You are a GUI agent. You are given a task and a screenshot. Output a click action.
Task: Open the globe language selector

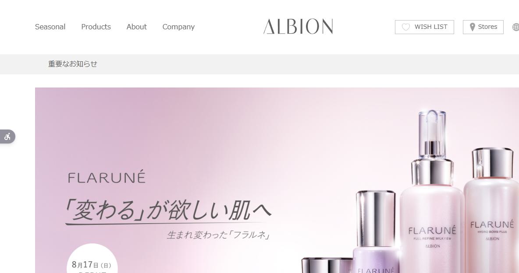515,27
